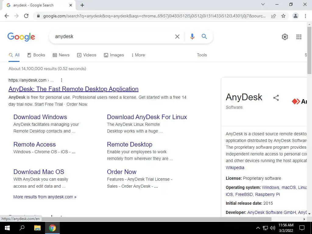Viewport: 312px width, 234px height.
Task: Open the Windows operating system link
Action: pos(271,187)
